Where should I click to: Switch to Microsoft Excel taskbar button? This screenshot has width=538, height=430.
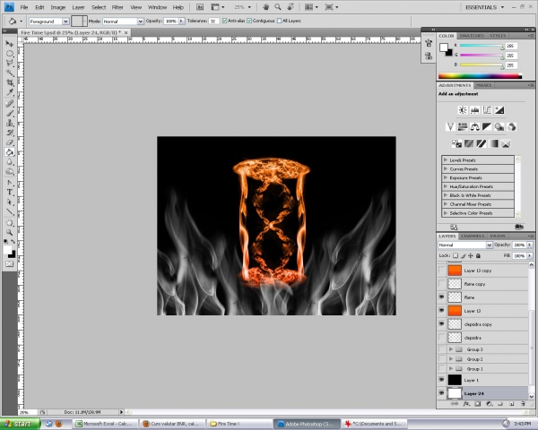click(105, 424)
